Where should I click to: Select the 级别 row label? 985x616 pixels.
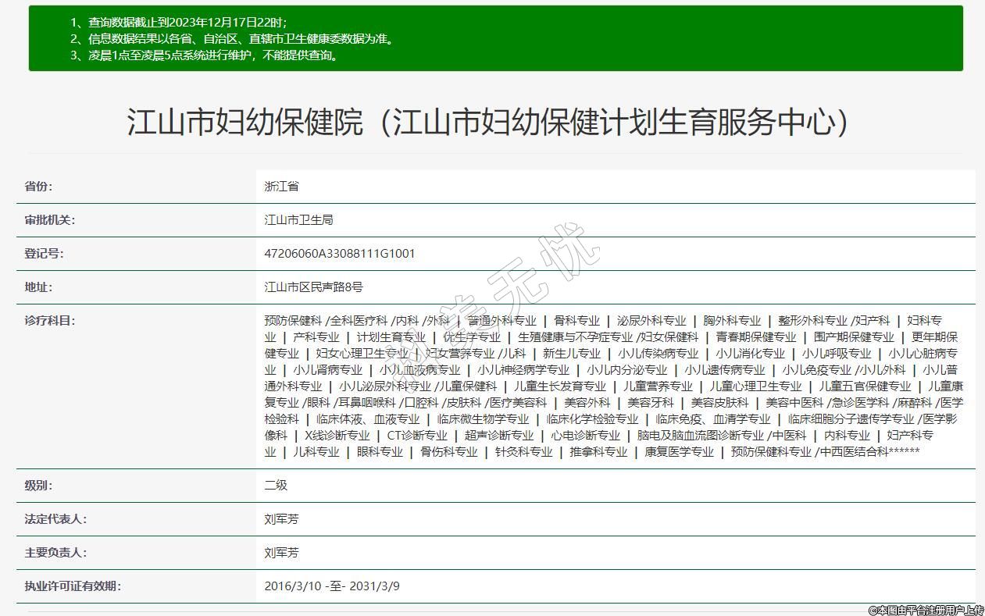tap(38, 486)
